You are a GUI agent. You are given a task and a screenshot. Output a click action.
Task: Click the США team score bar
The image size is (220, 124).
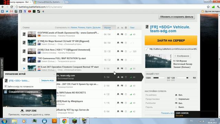159,78
